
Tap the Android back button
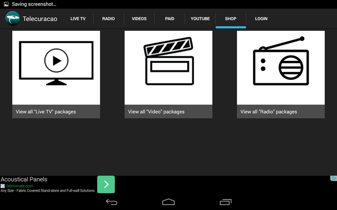112,202
